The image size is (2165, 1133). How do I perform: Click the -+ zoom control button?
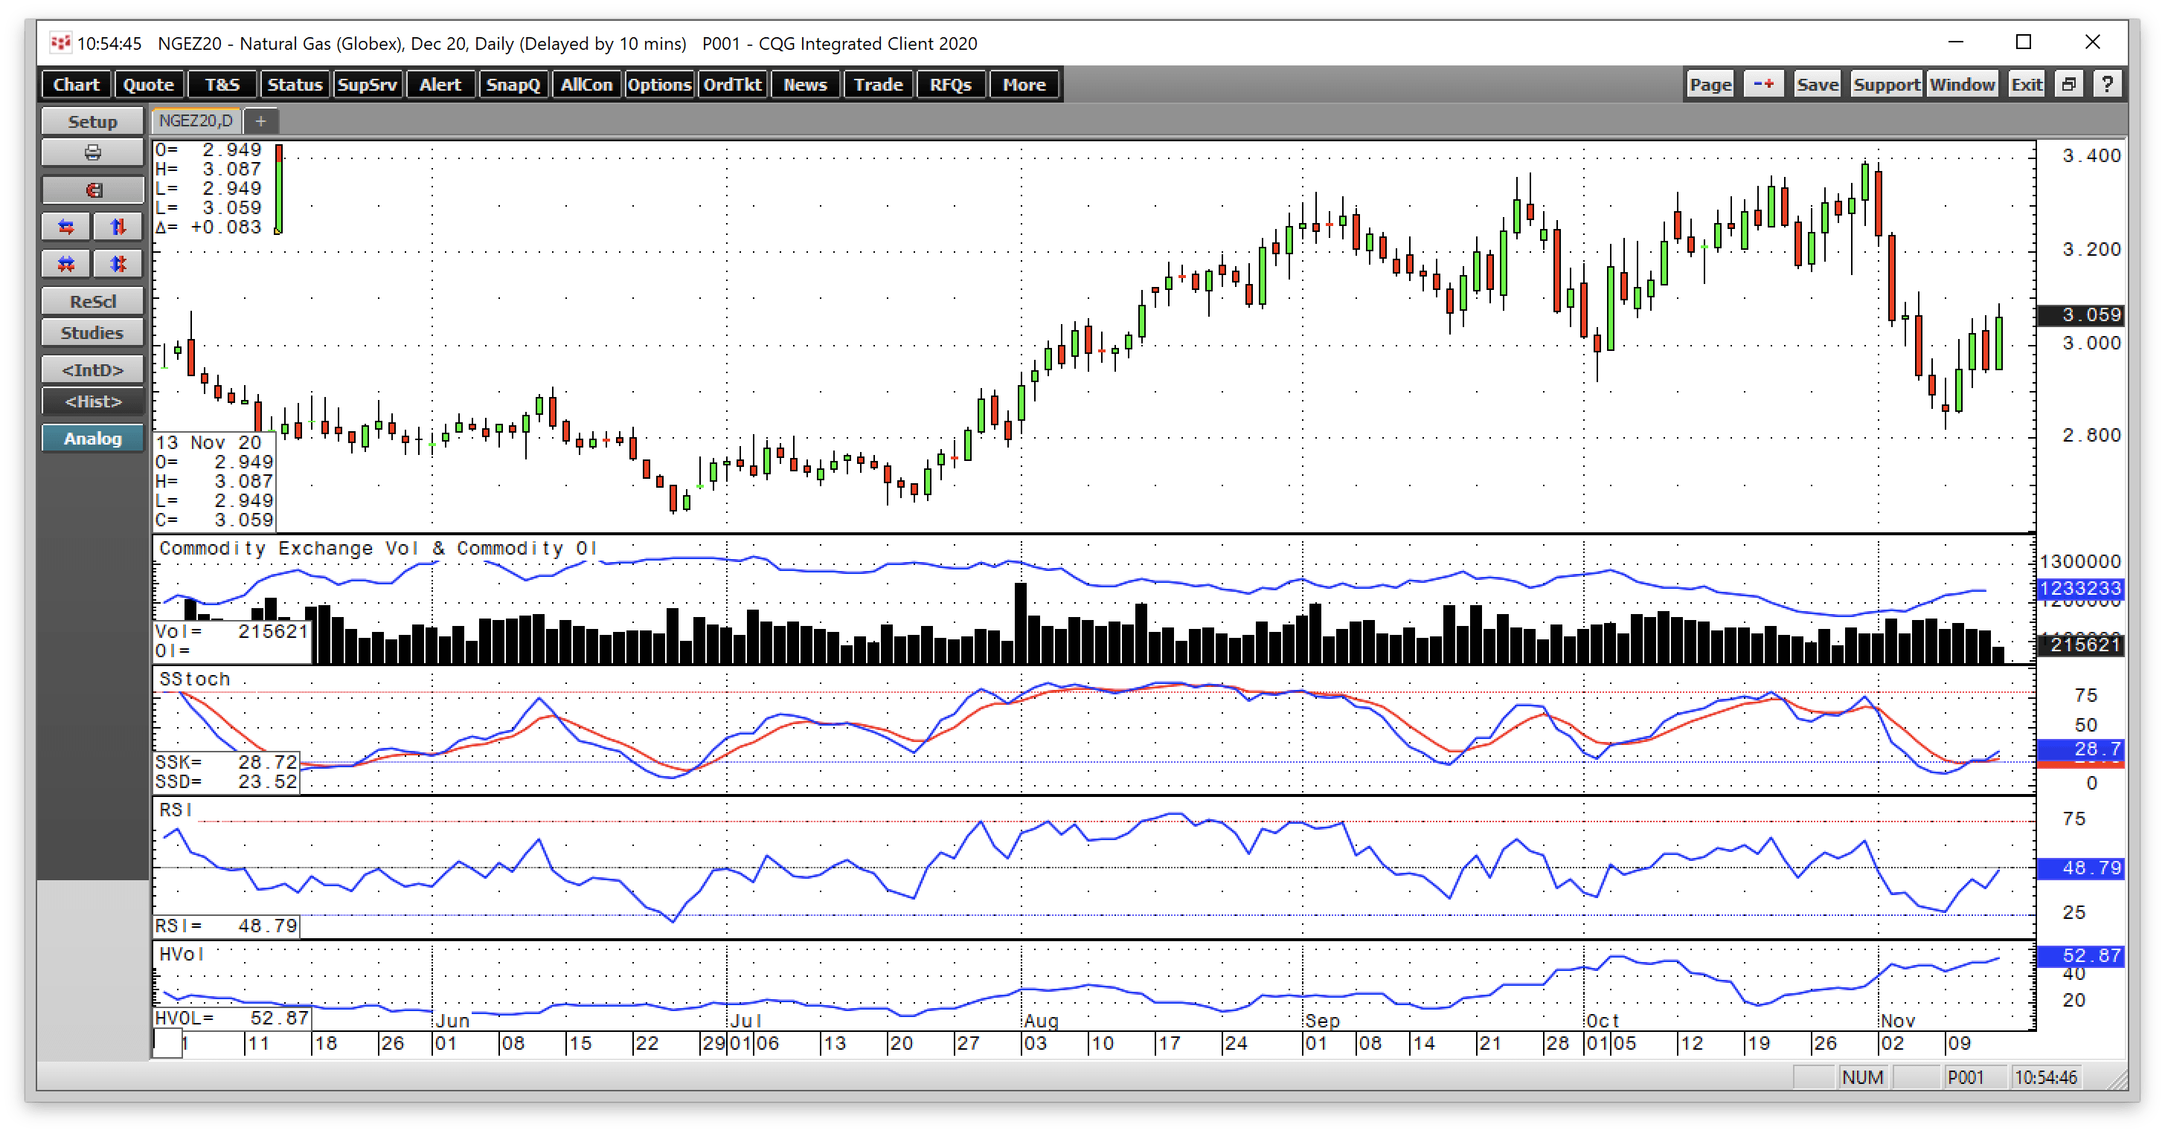[1763, 83]
